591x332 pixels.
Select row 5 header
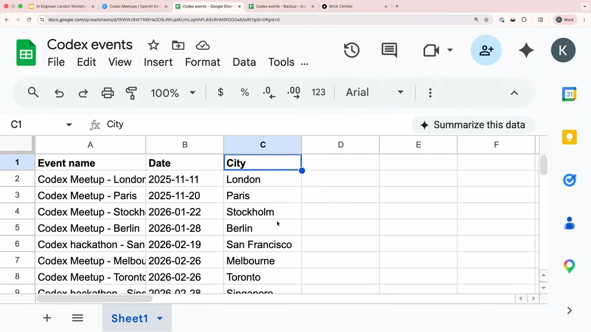pos(17,228)
